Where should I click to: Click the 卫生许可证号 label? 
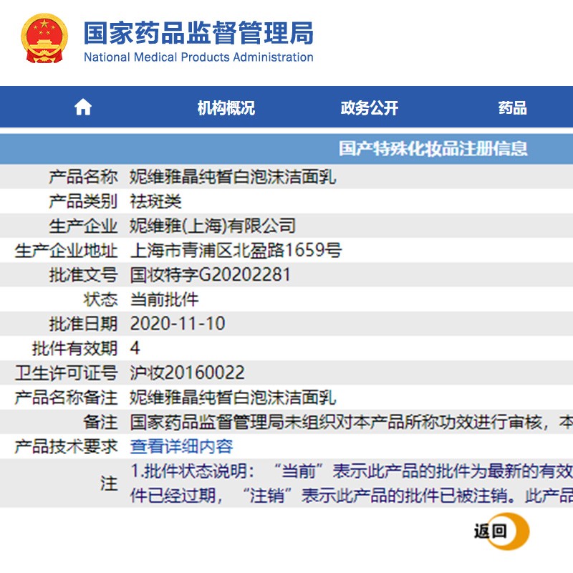point(66,372)
